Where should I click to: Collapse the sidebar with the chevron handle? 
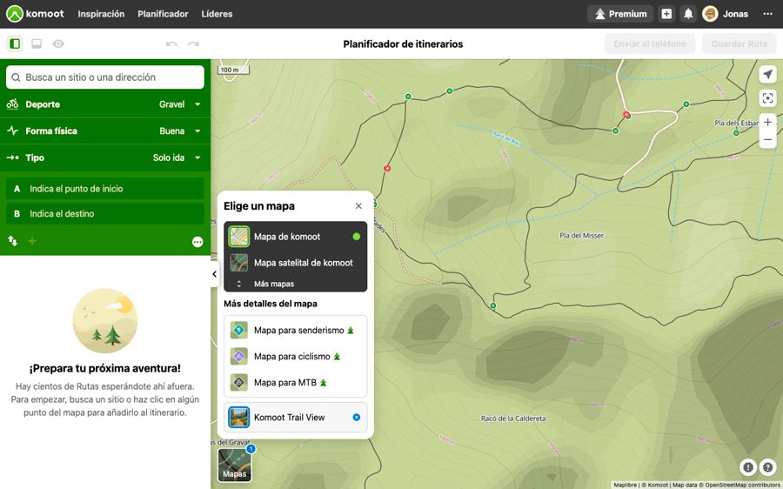[x=215, y=274]
